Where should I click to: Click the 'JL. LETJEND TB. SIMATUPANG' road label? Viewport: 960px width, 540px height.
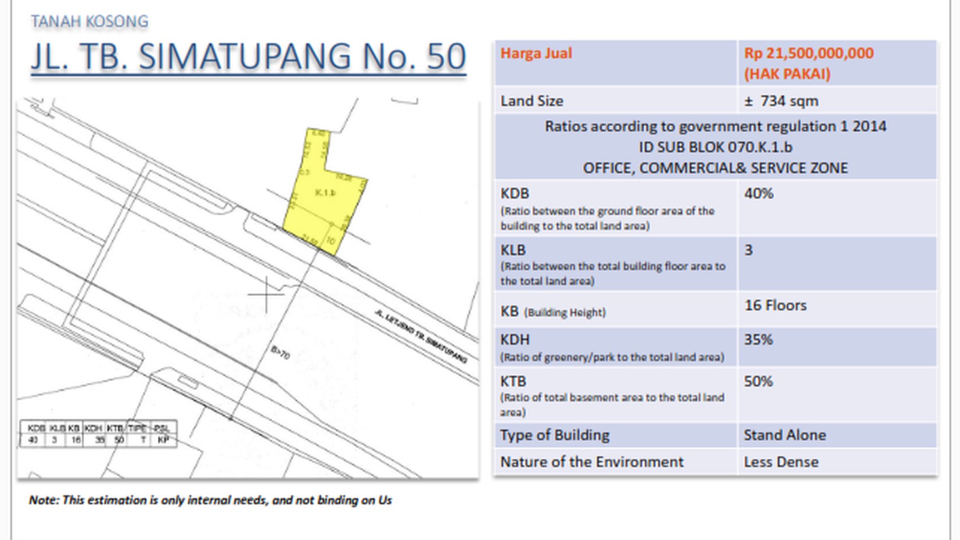421,336
